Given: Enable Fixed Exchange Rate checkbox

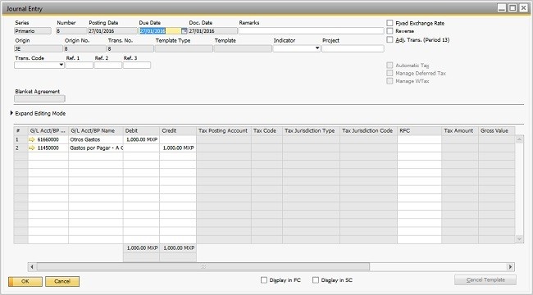Looking at the screenshot, I should pos(389,23).
